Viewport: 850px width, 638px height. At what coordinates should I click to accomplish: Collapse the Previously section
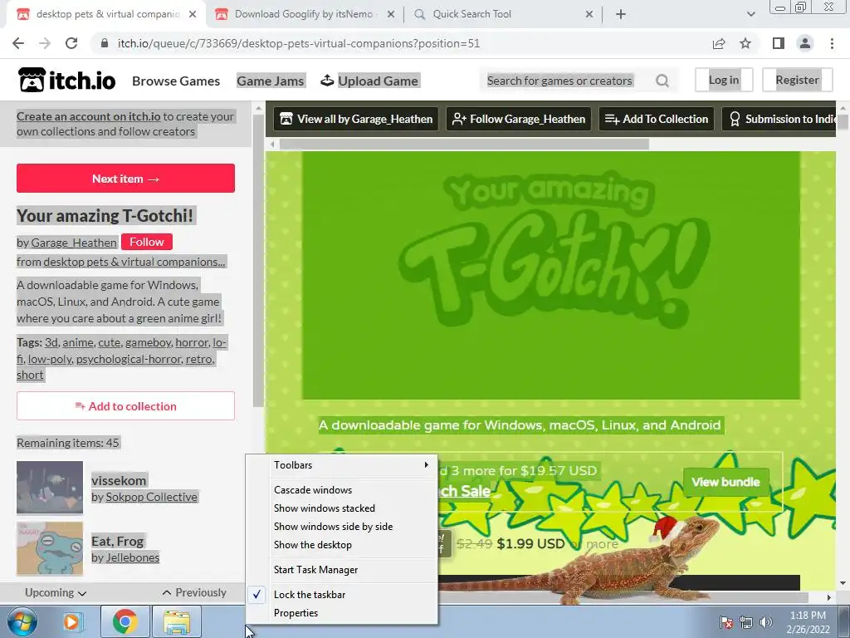[x=194, y=592]
